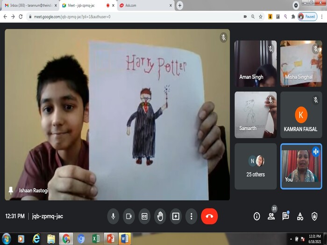Go back in browser
This screenshot has height=245, width=327.
(5, 17)
